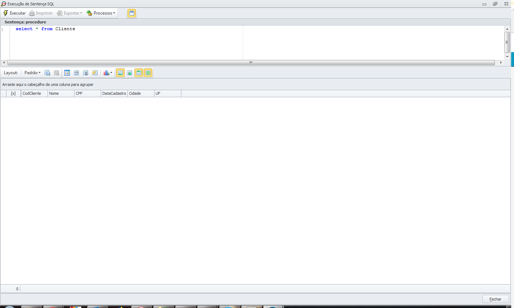
Task: Click the column chooser grid icon
Action: pyautogui.click(x=67, y=73)
